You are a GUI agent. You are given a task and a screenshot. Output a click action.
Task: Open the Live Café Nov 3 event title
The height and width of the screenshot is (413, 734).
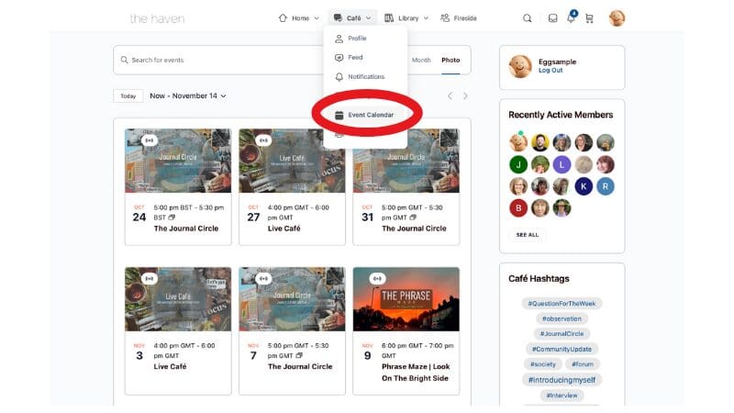[x=170, y=366]
